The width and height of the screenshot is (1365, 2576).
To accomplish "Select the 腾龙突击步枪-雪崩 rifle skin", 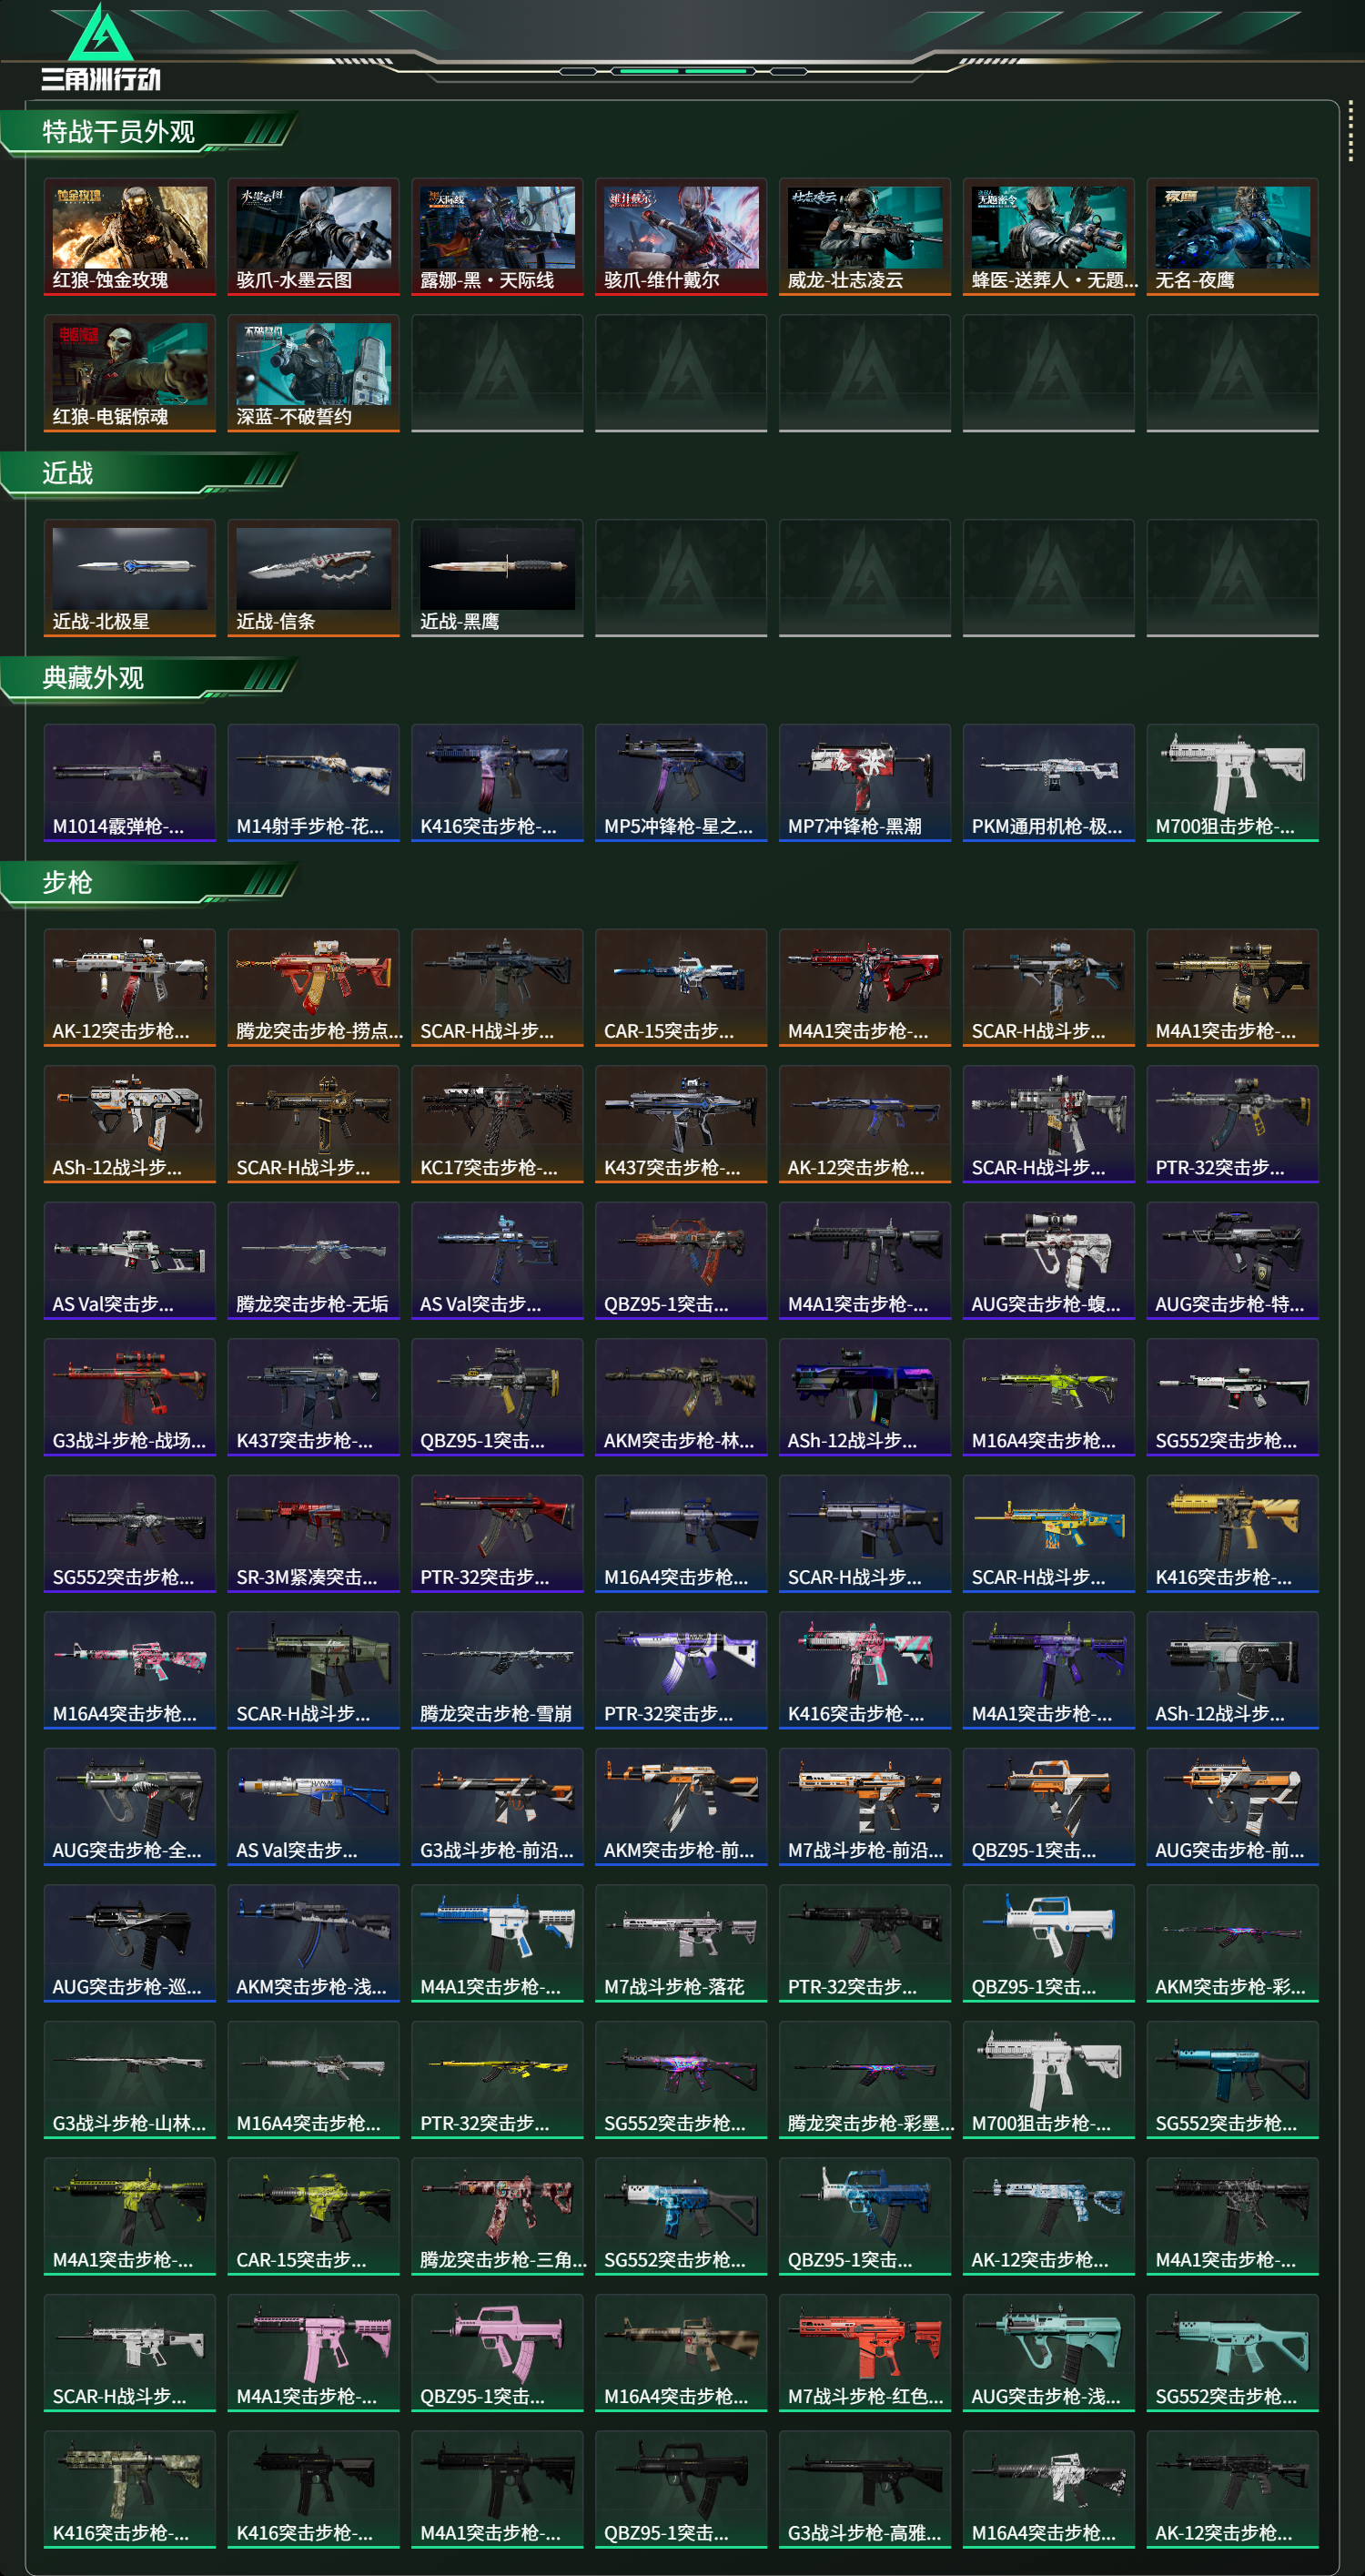I will pyautogui.click(x=497, y=1670).
